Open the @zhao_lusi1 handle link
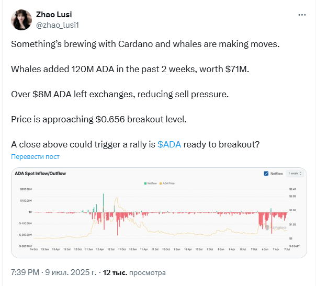Screen dimensions: 316x286 coord(58,25)
